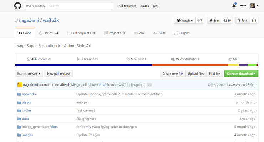Open 'first commit' commit message
The height and width of the screenshot is (142, 264).
[x=86, y=110]
